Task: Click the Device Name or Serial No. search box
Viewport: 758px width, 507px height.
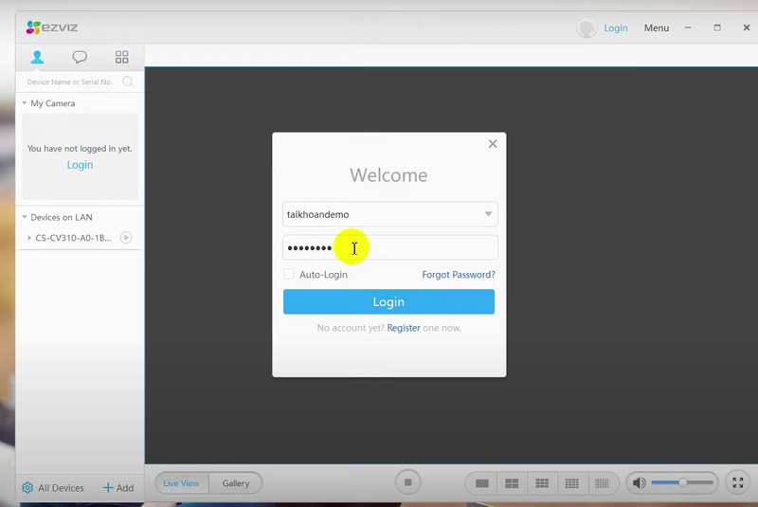Action: [x=69, y=81]
